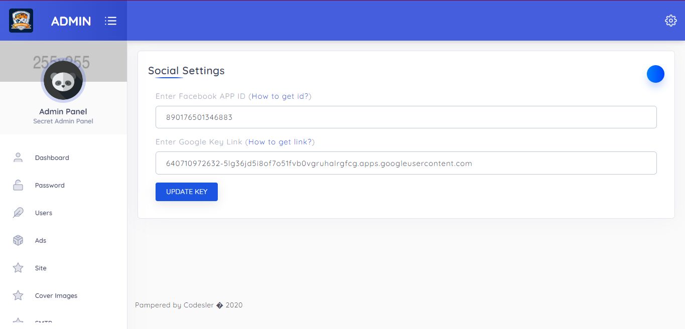
Task: Click the Cover Images star icon
Action: click(18, 295)
